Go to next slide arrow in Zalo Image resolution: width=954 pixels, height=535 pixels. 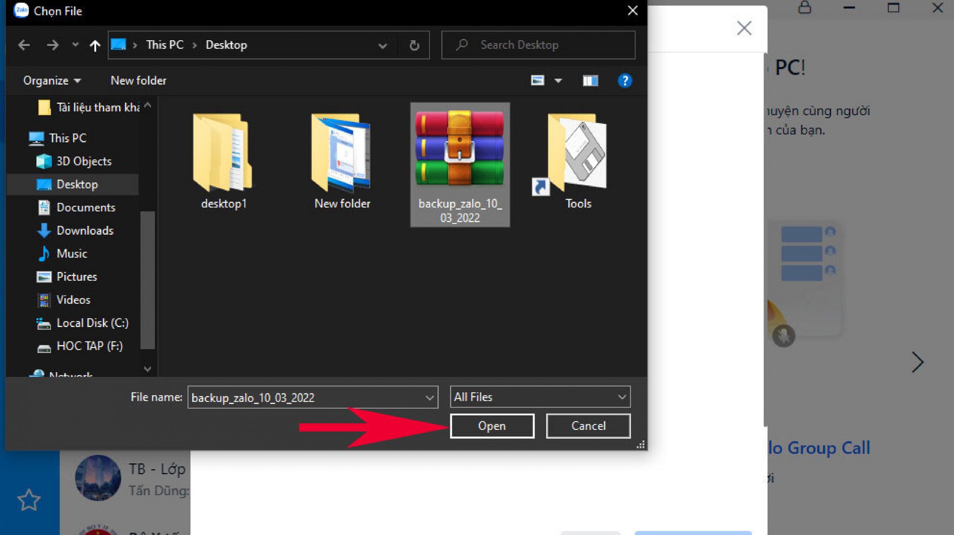tap(917, 362)
